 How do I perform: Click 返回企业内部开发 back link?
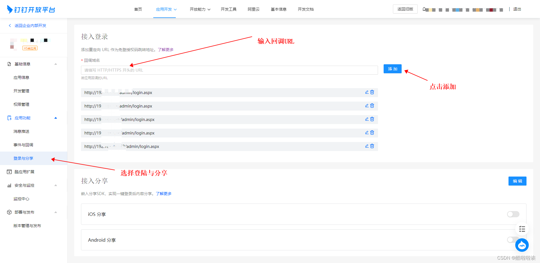(28, 26)
